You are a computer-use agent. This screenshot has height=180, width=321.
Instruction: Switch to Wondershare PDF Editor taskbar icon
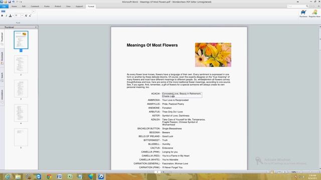point(101,176)
